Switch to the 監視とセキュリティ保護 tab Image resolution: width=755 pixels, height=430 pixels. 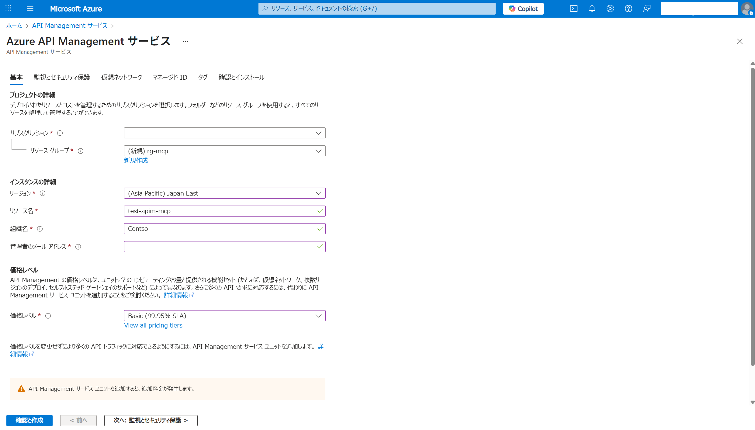click(62, 77)
